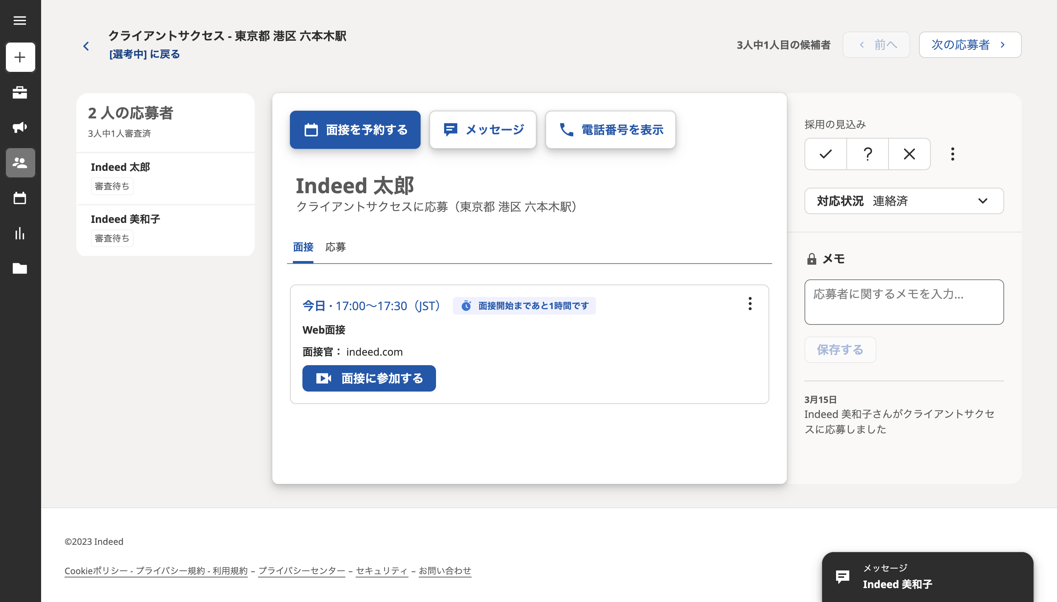Select Indeed 美和子 in applicant list
1057x602 pixels.
coord(126,219)
